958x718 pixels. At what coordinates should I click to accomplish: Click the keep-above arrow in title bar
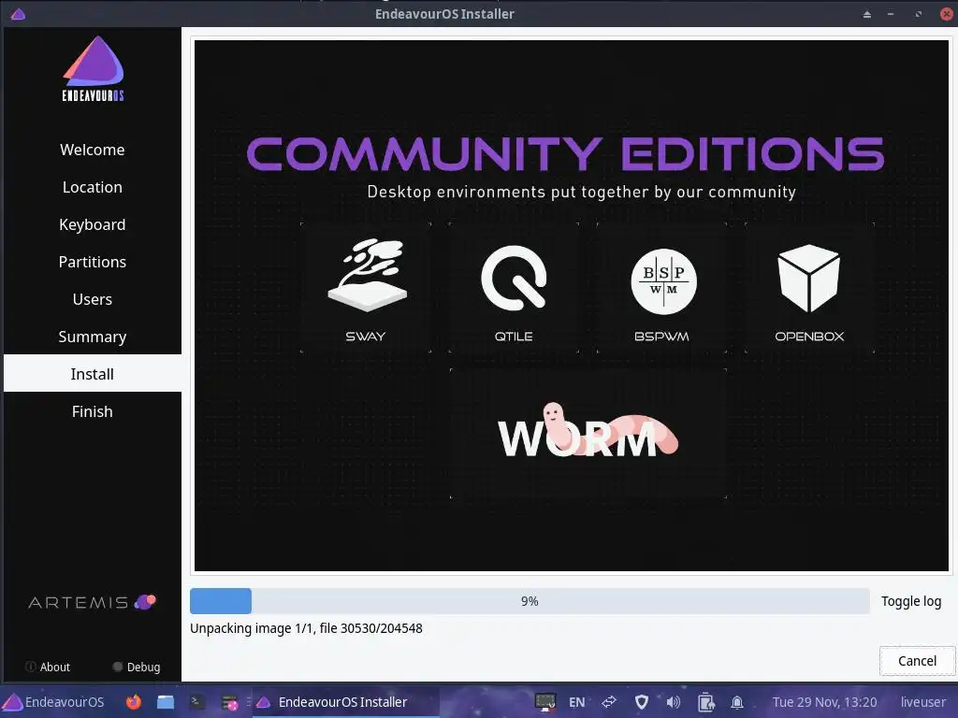[867, 14]
